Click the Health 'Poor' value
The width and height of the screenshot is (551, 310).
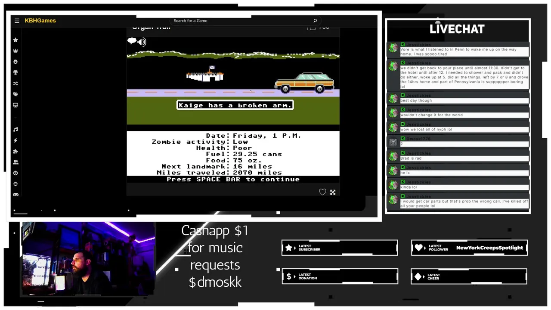[242, 148]
